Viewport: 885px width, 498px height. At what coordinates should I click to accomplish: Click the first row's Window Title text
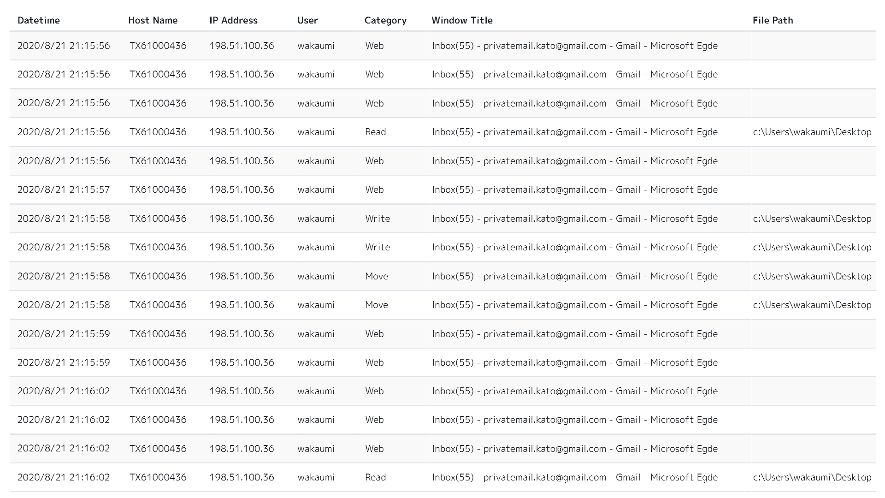(x=574, y=46)
